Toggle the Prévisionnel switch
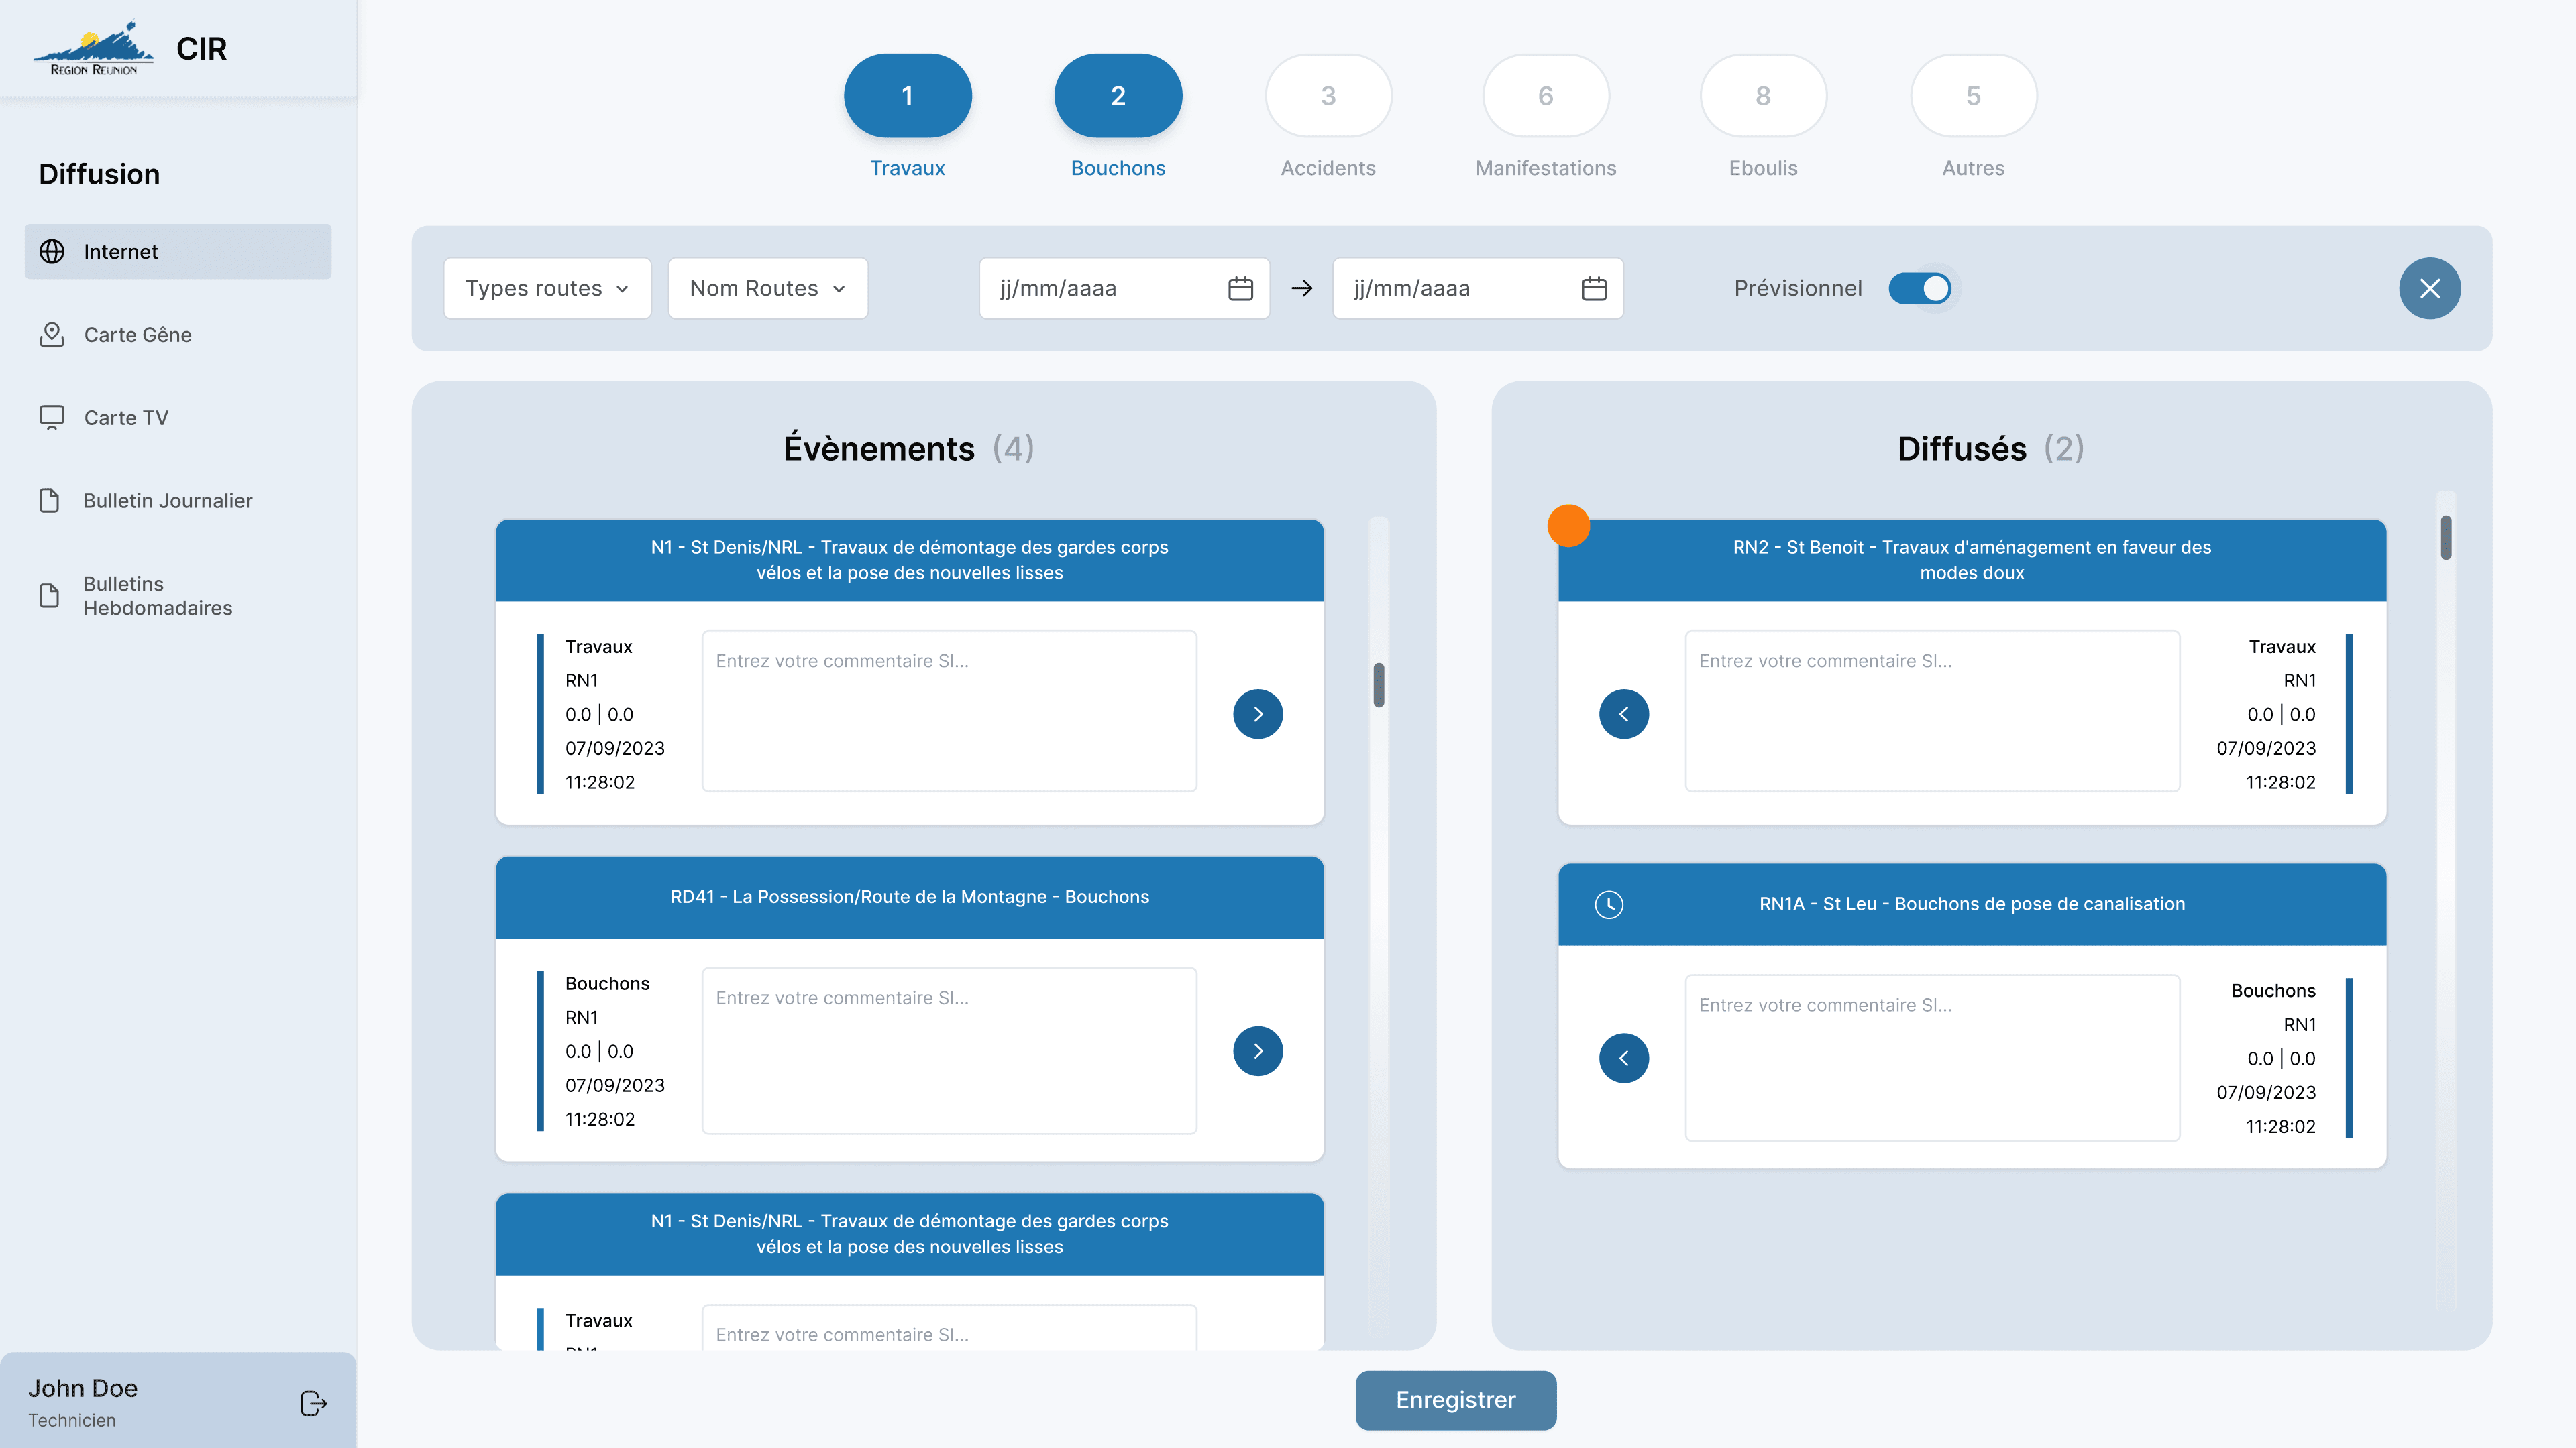2576x1448 pixels. [1920, 289]
